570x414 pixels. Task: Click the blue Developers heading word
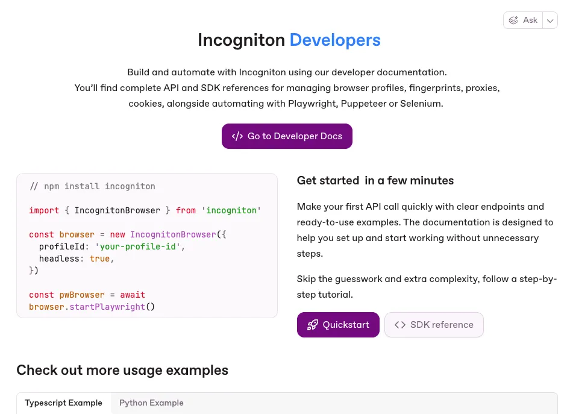[x=335, y=40]
